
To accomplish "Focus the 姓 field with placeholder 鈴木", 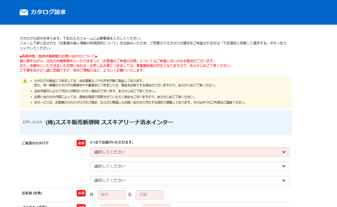I will point(111,195).
